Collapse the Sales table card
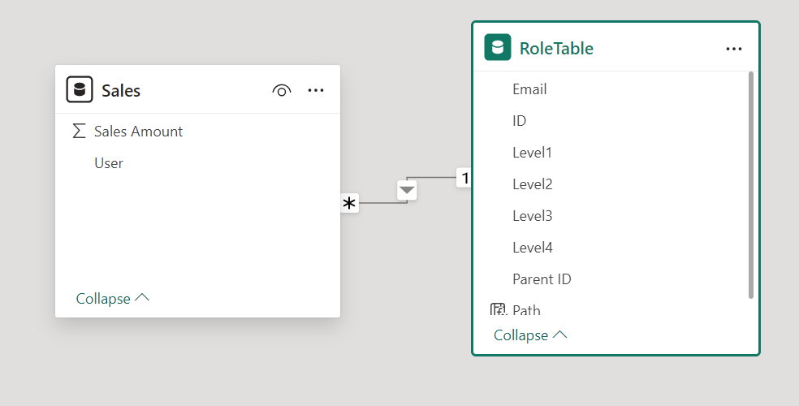 [113, 298]
